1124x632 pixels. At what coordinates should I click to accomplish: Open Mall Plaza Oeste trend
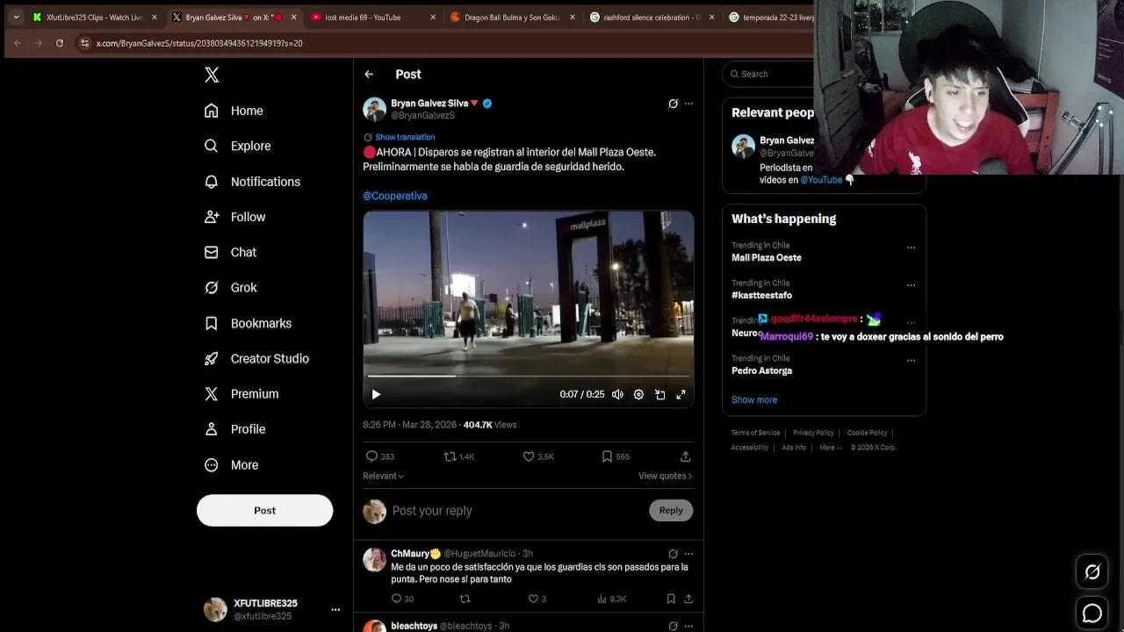(x=767, y=258)
